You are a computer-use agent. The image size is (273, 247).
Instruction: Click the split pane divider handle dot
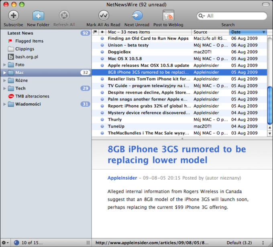[x=182, y=139]
